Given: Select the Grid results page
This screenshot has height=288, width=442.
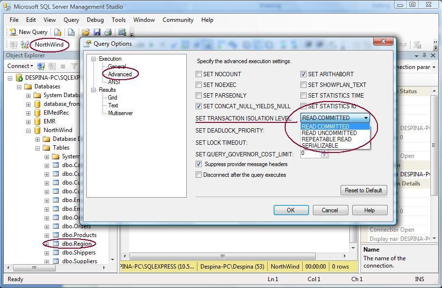Looking at the screenshot, I should 113,98.
